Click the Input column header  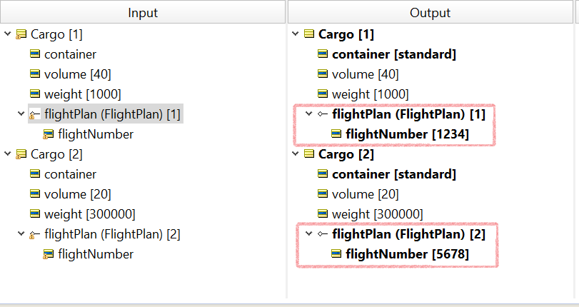[143, 13]
